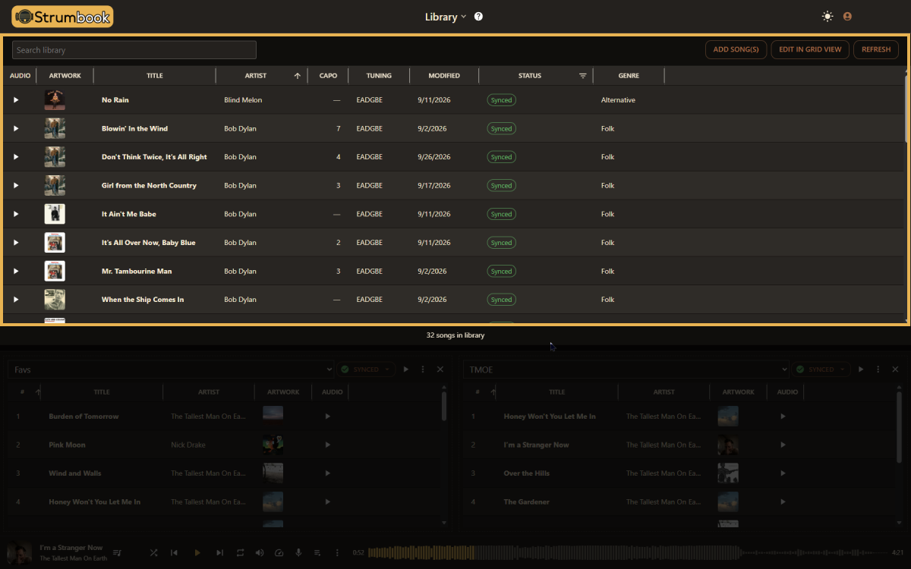Close the TMOE playlist panel
The image size is (911, 569).
pyautogui.click(x=896, y=369)
